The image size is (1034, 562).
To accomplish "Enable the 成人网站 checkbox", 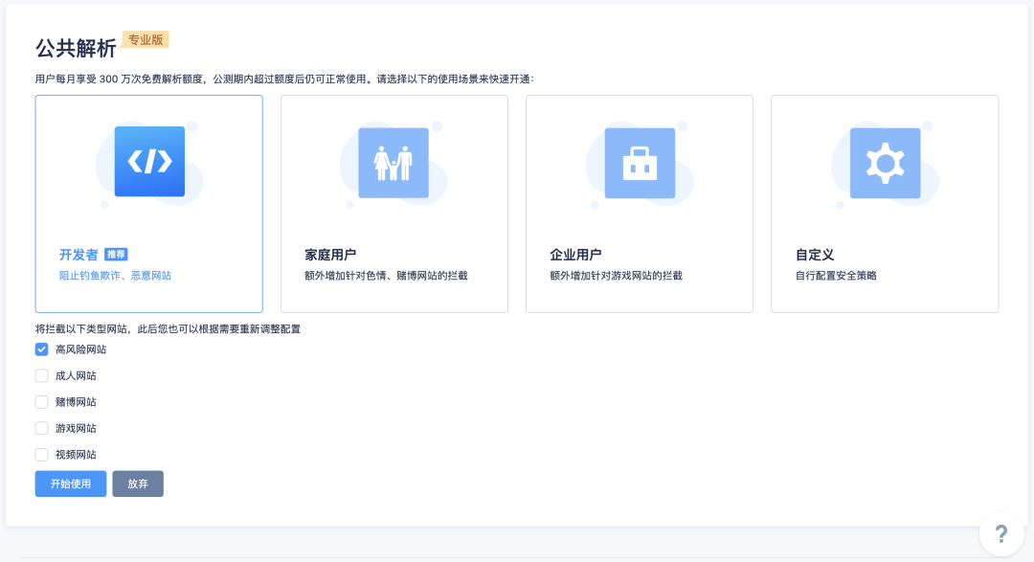I will tap(41, 376).
